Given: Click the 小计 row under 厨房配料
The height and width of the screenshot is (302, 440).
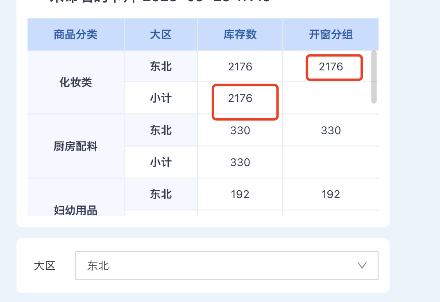Looking at the screenshot, I should (x=161, y=162).
